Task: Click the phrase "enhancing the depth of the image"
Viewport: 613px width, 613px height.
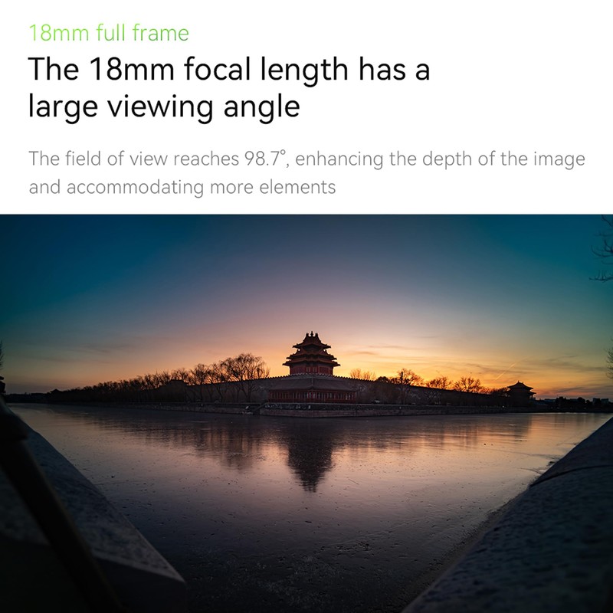Action: pyautogui.click(x=440, y=159)
